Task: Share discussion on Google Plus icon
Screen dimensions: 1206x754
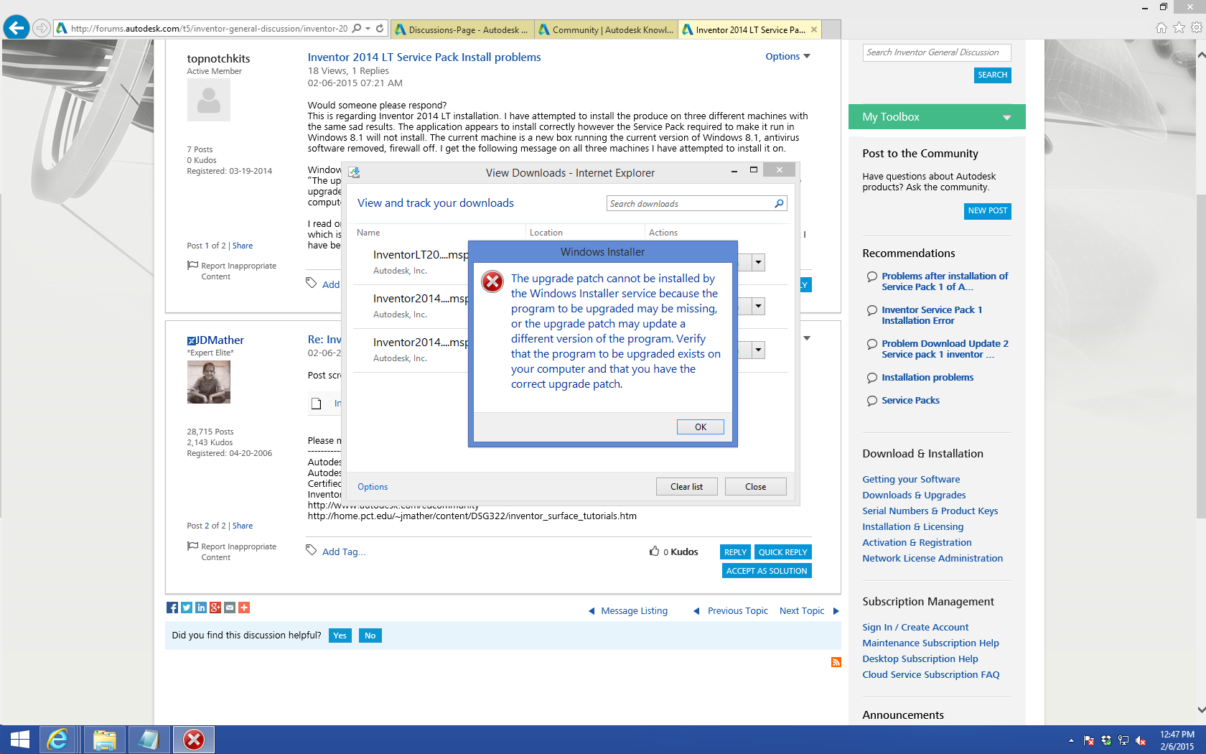Action: (215, 608)
